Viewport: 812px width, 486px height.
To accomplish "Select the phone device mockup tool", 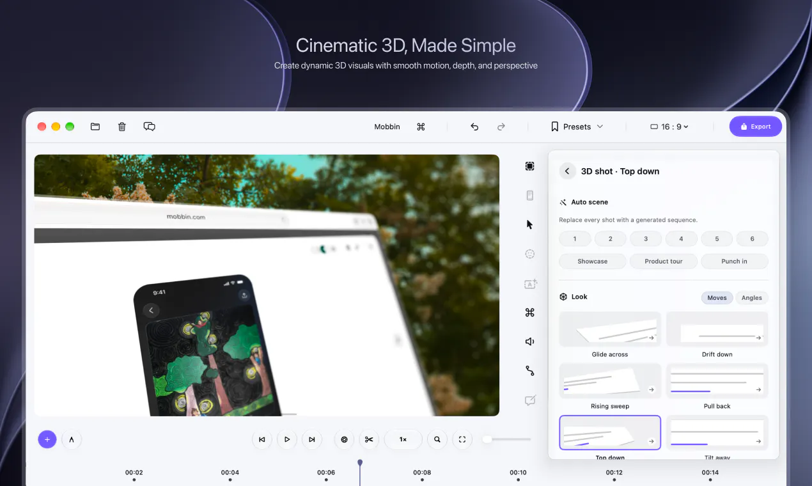I will [x=530, y=196].
